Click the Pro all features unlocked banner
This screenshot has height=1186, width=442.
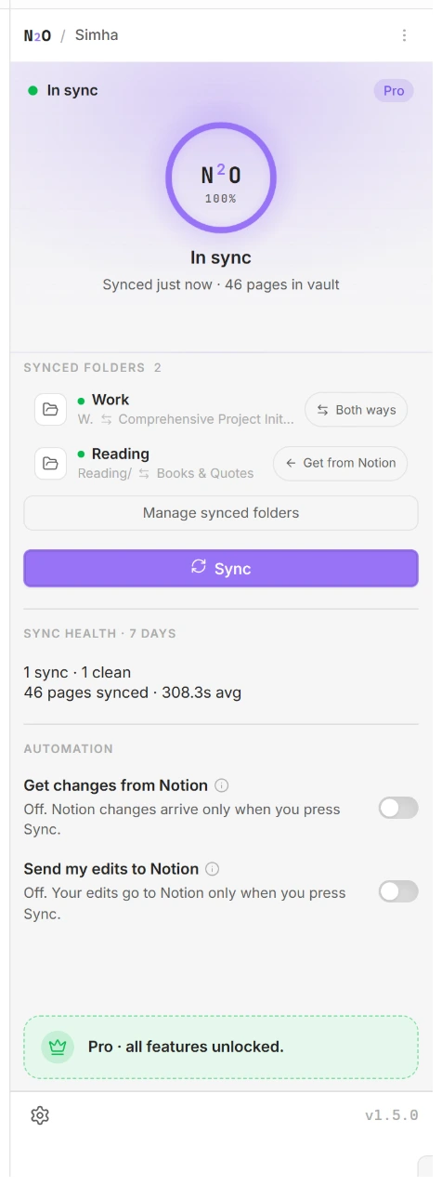coord(221,1047)
